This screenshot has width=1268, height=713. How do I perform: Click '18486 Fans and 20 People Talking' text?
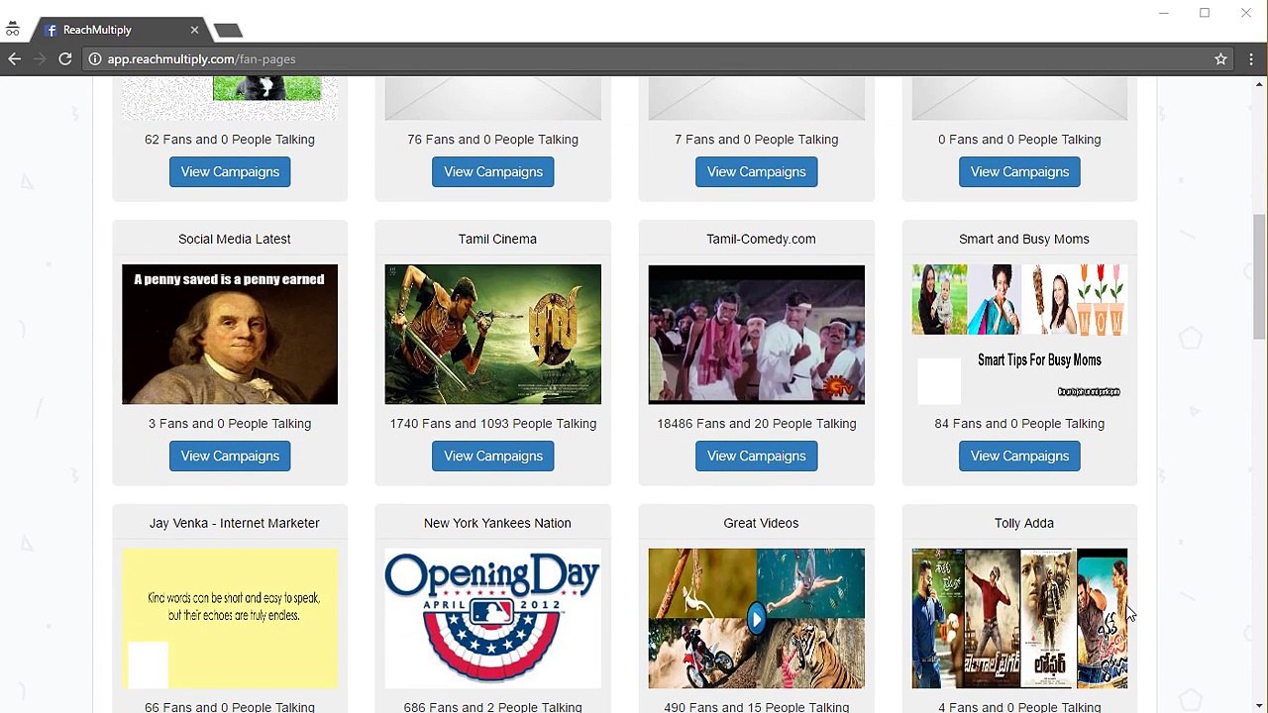(757, 424)
